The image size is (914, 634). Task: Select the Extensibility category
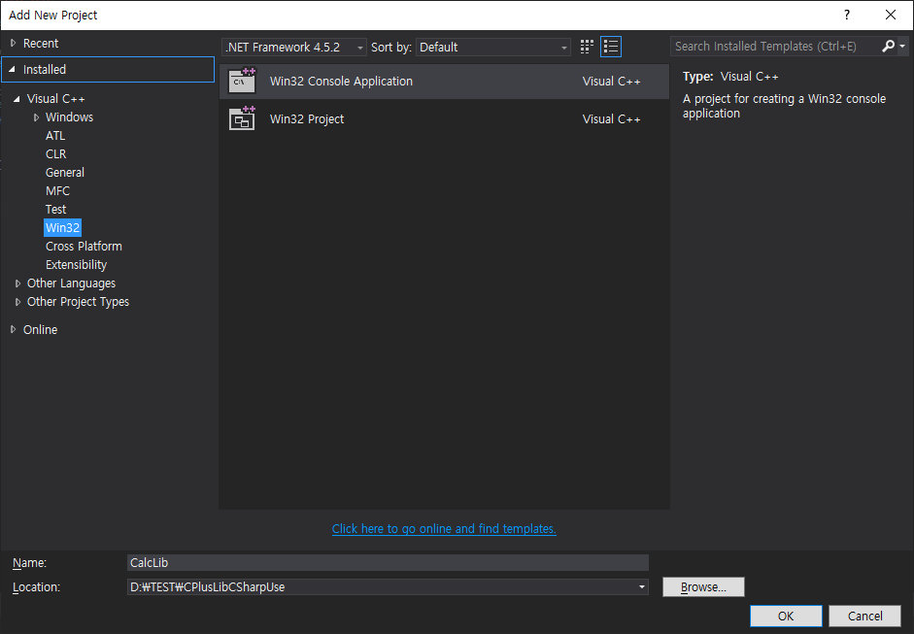[77, 264]
